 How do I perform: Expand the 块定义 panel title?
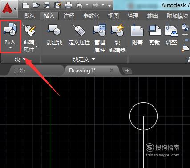(84, 60)
